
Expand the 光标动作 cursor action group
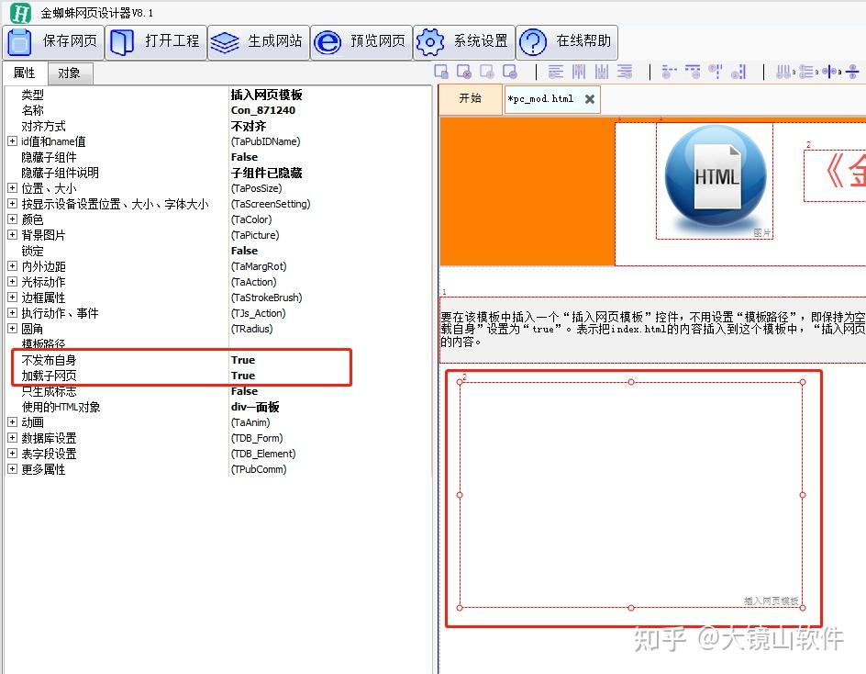pos(12,281)
